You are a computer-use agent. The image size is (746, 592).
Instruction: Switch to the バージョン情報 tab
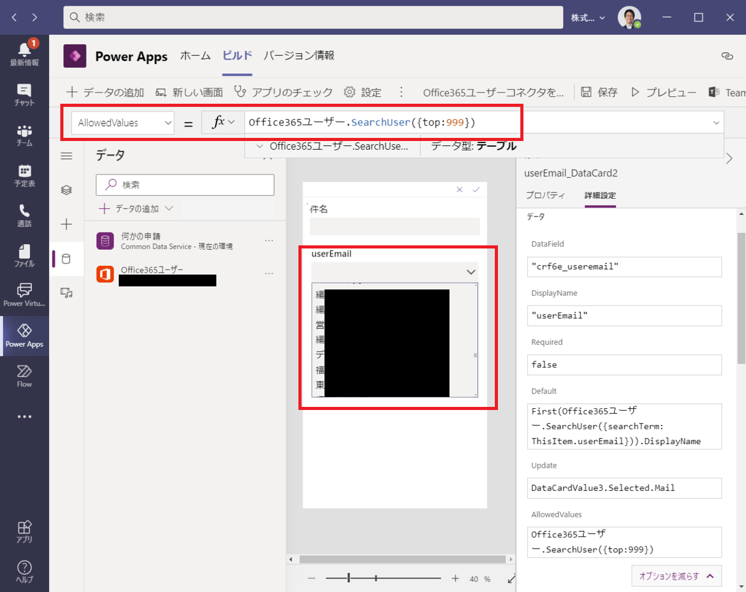(x=299, y=56)
